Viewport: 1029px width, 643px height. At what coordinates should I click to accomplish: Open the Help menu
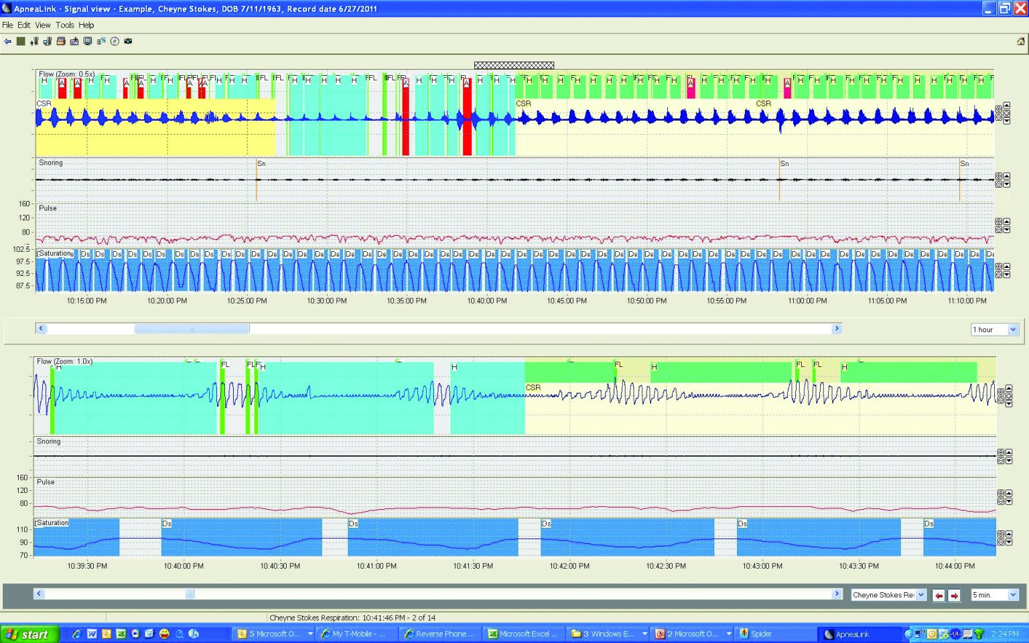pos(86,25)
